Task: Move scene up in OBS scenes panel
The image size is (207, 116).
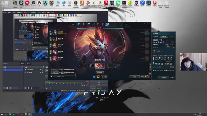Action: point(14,88)
